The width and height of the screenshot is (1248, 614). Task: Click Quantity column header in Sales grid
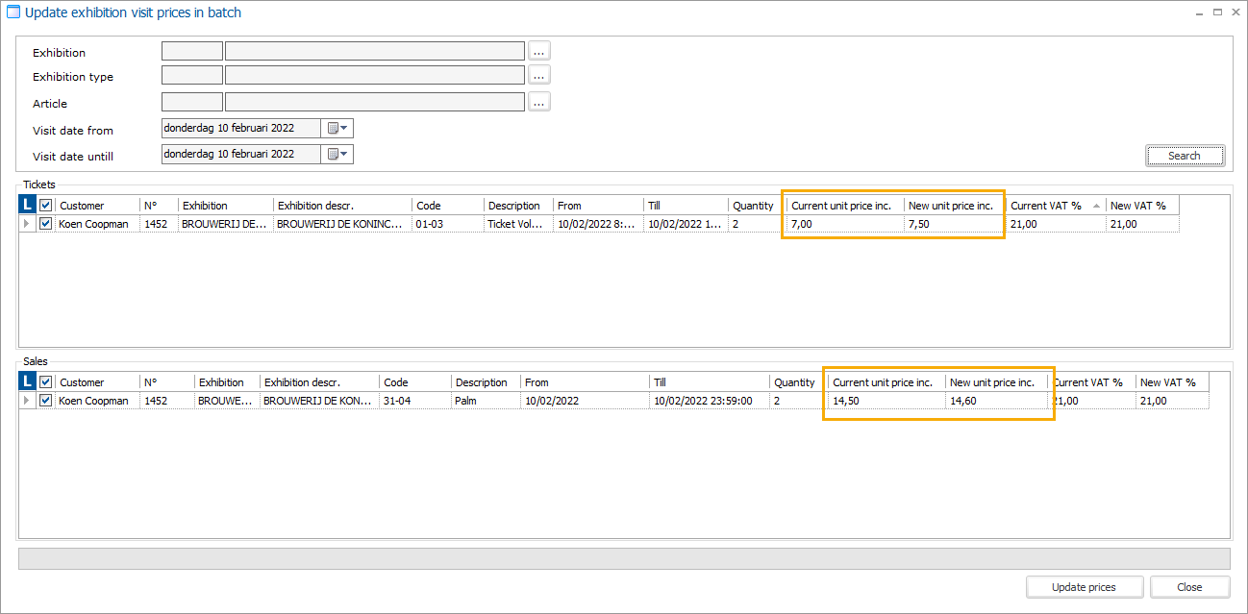pyautogui.click(x=795, y=382)
